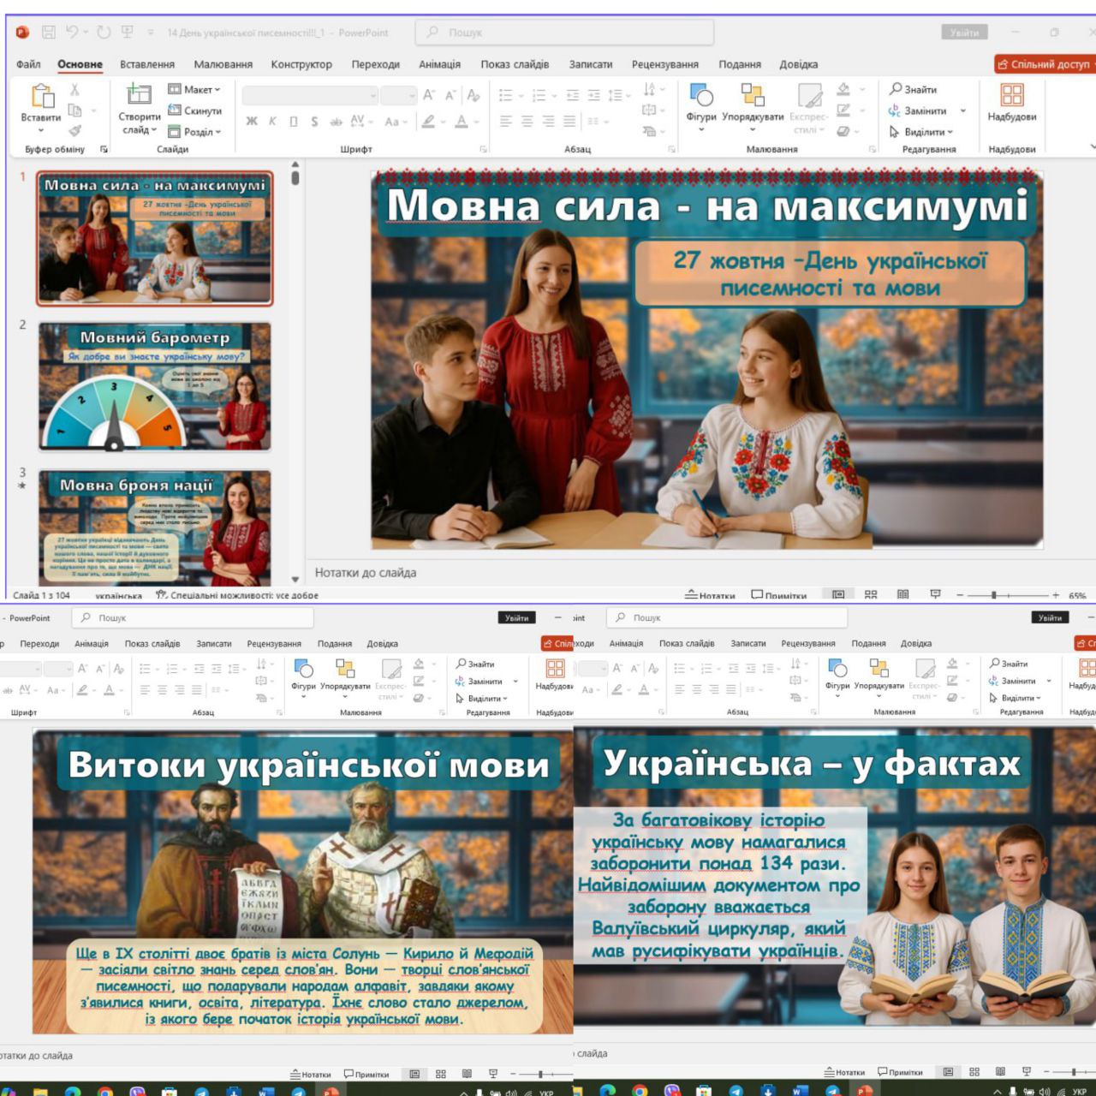Select the Мовний барометр slide thumbnail
The width and height of the screenshot is (1096, 1096).
(155, 387)
